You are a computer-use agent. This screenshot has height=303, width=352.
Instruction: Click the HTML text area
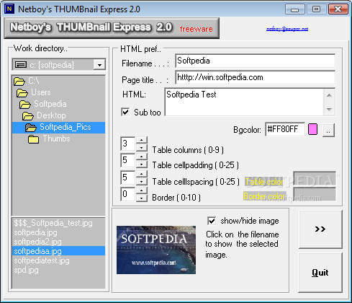[x=244, y=102]
